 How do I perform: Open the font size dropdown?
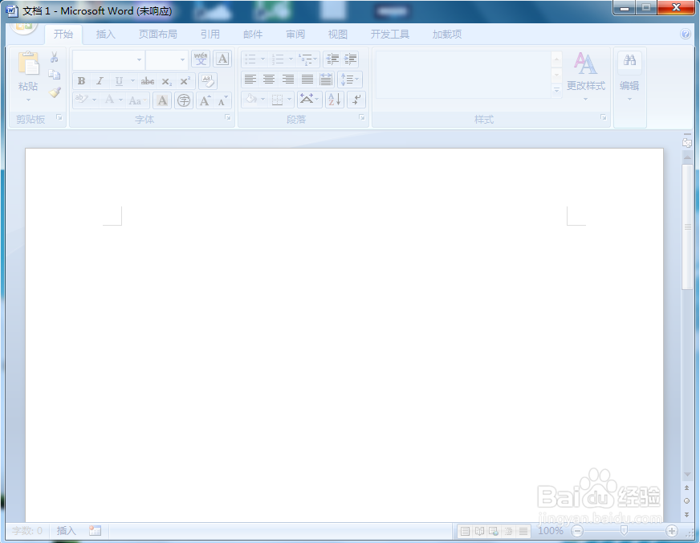(182, 59)
